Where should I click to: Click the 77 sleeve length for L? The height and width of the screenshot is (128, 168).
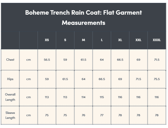(x=102, y=115)
